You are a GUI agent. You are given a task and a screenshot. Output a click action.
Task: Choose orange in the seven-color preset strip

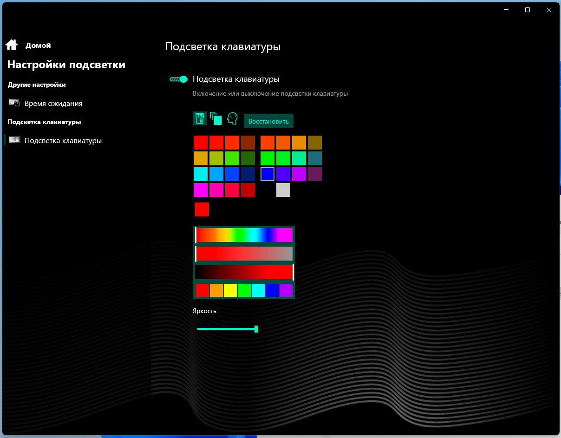coord(216,291)
